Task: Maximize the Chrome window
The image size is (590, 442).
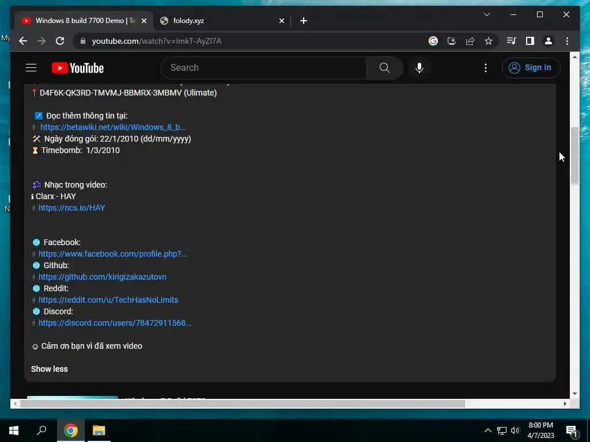Action: (539, 14)
